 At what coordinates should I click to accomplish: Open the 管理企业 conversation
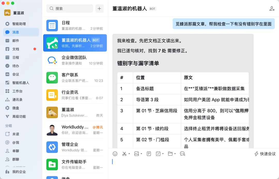click(75, 147)
